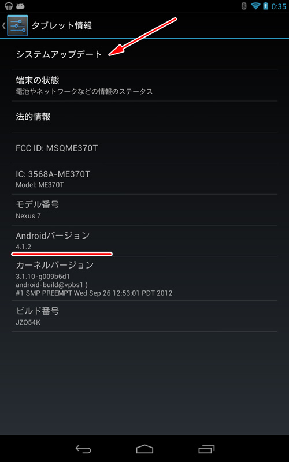
Task: Tap the Home navigation button
Action: coord(144,449)
